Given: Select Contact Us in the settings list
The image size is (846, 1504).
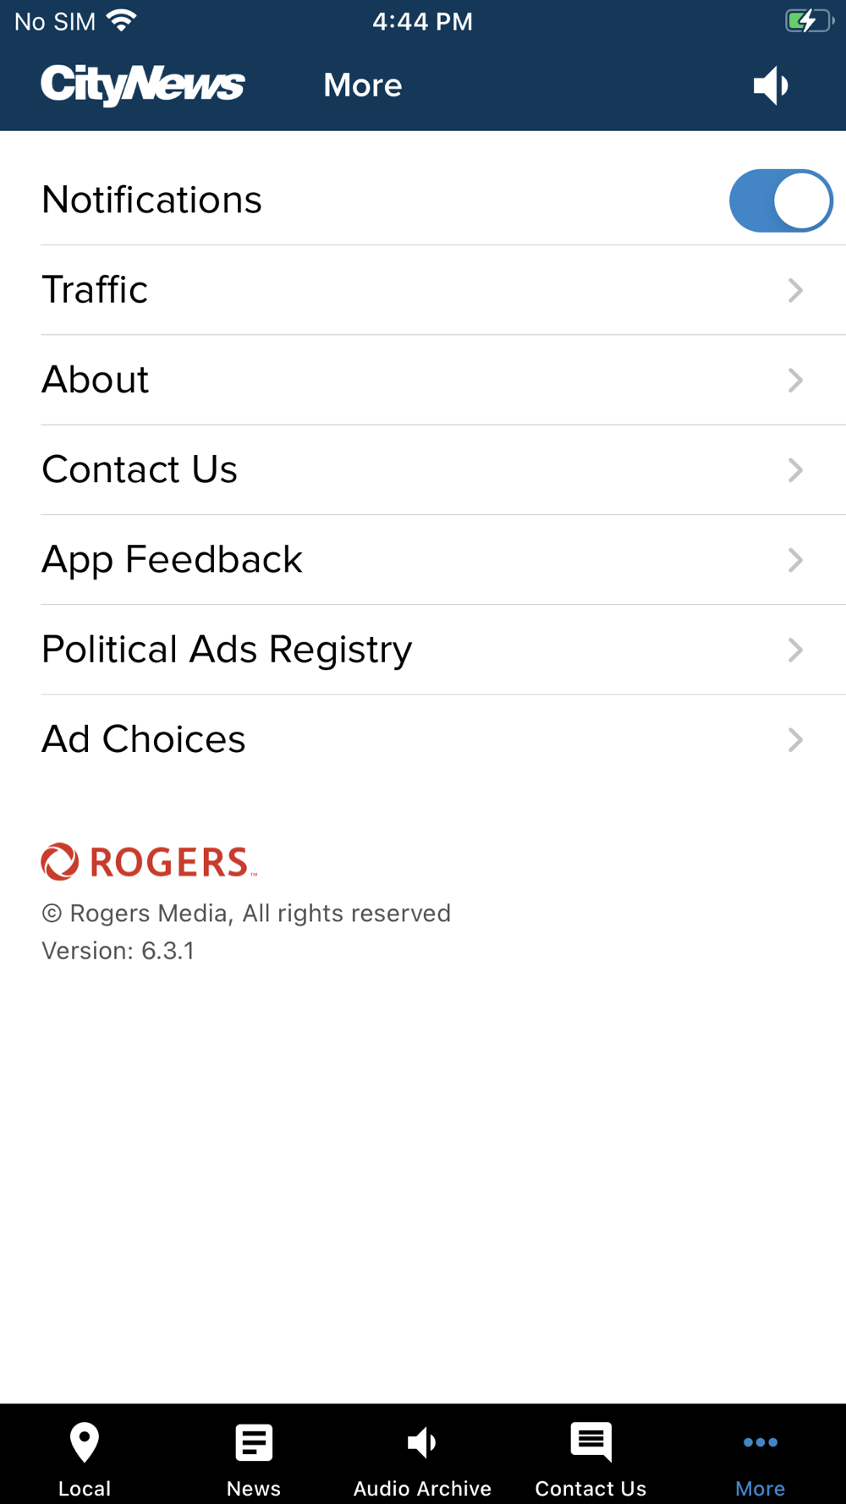Looking at the screenshot, I should (x=140, y=469).
